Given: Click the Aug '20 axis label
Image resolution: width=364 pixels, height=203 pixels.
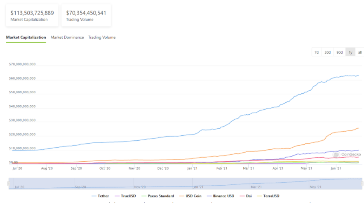Looking at the screenshot, I should (47, 168).
